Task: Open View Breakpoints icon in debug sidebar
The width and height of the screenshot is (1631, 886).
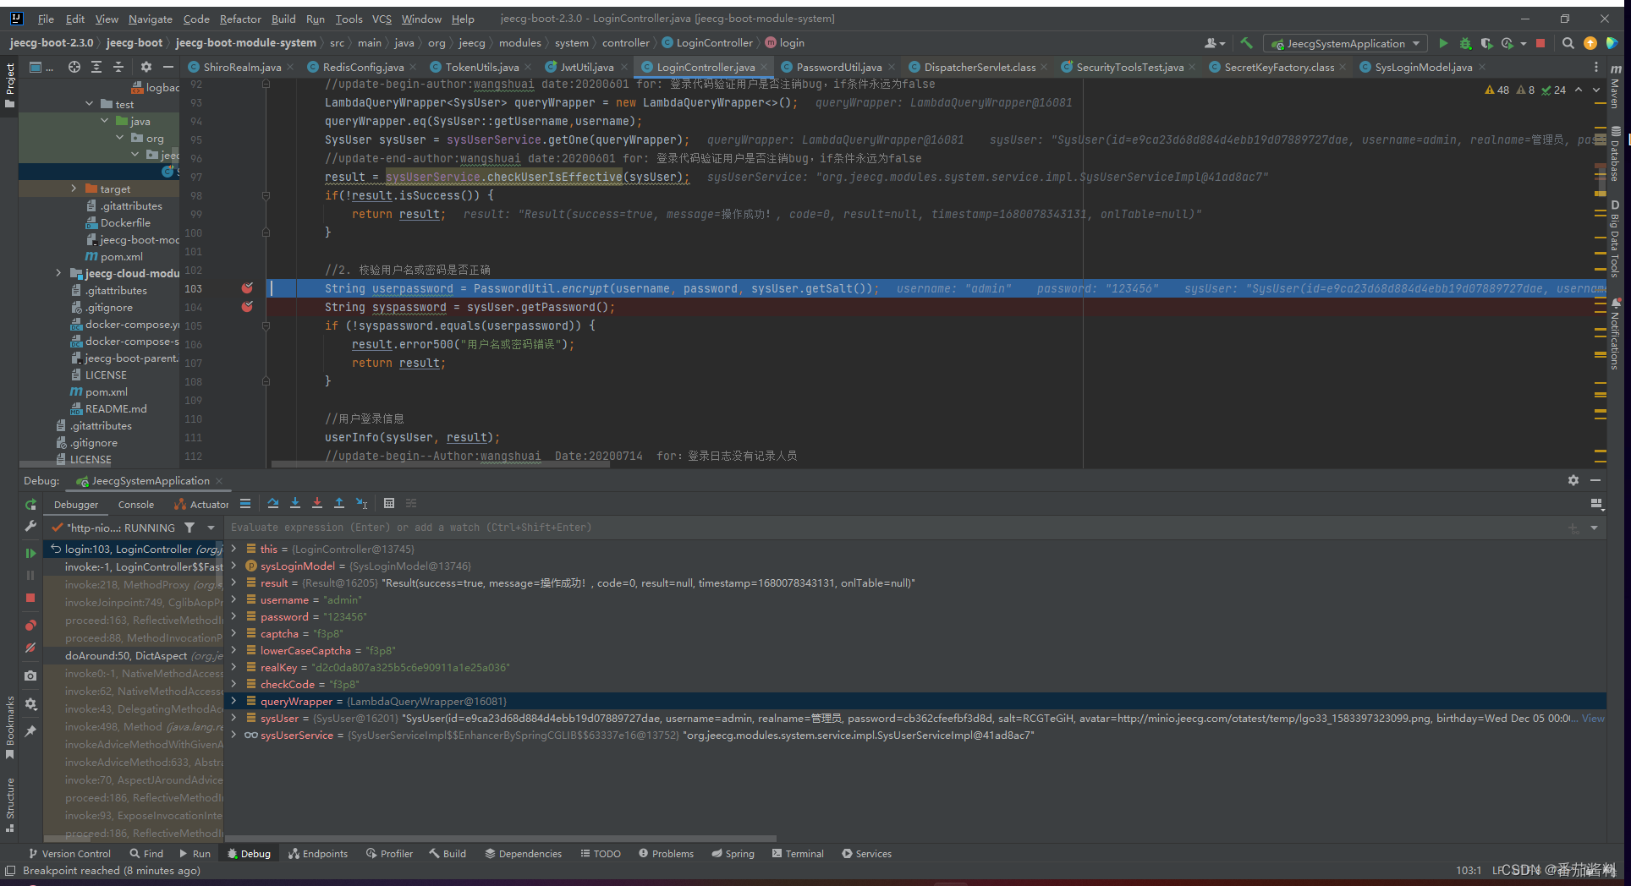Action: tap(30, 626)
